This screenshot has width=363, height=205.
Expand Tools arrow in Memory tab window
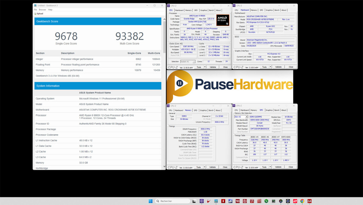click(205, 167)
